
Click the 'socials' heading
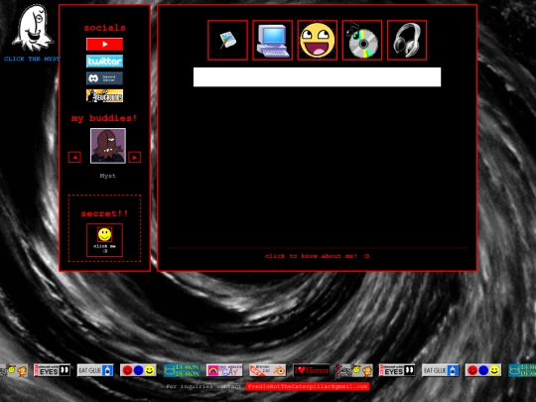104,28
